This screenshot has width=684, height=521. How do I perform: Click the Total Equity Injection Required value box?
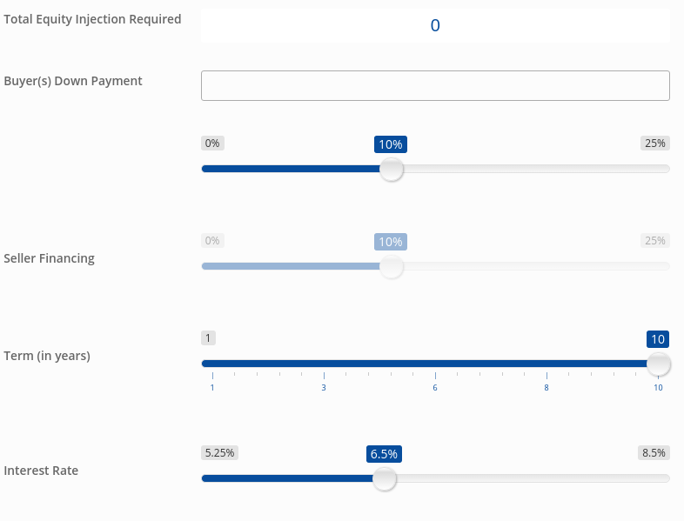435,26
